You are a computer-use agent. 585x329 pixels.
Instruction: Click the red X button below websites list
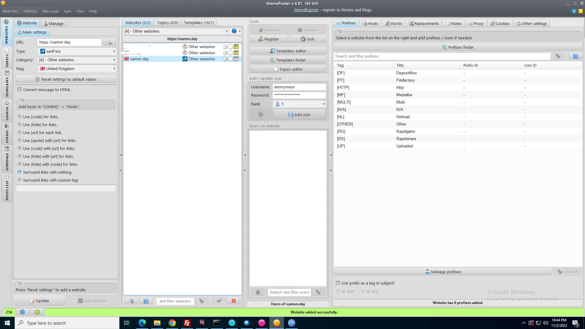(234, 301)
